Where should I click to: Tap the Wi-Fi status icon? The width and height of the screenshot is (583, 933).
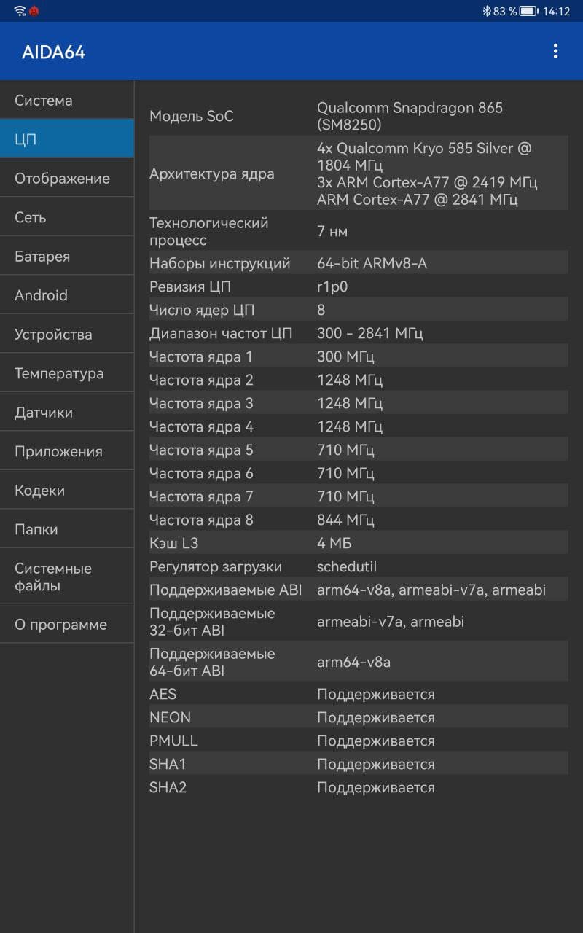point(20,11)
